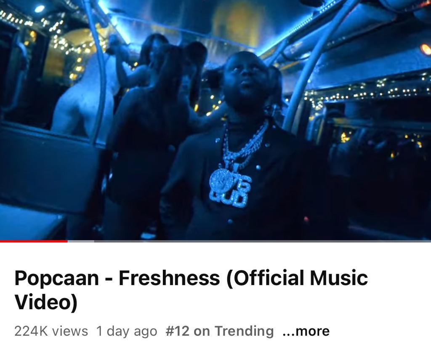The width and height of the screenshot is (431, 353).
Task: Click the orange light at video's upper right
Action: coord(426,49)
